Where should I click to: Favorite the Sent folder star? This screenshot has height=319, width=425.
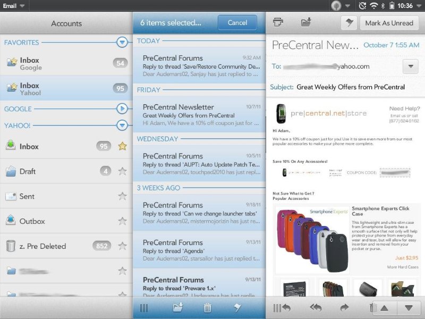pyautogui.click(x=123, y=196)
